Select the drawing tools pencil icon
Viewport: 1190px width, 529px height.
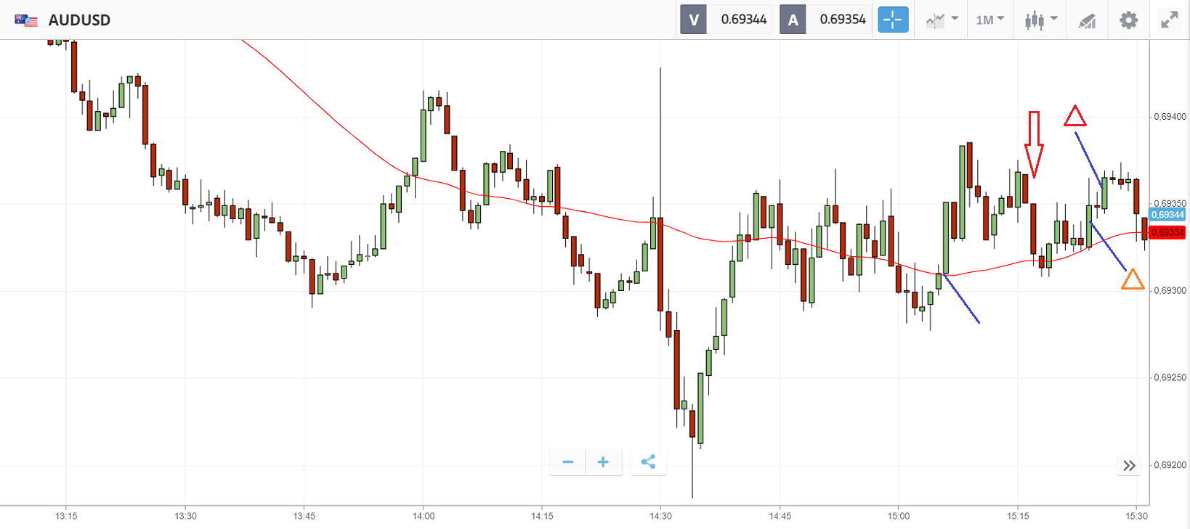click(x=1087, y=20)
